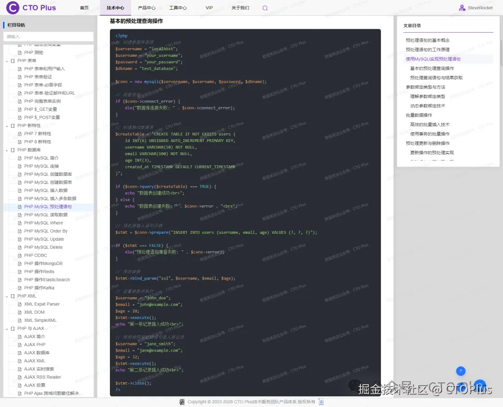Click the document icon beside PHP $_GET变量
The height and width of the screenshot is (407, 503).
(20, 109)
